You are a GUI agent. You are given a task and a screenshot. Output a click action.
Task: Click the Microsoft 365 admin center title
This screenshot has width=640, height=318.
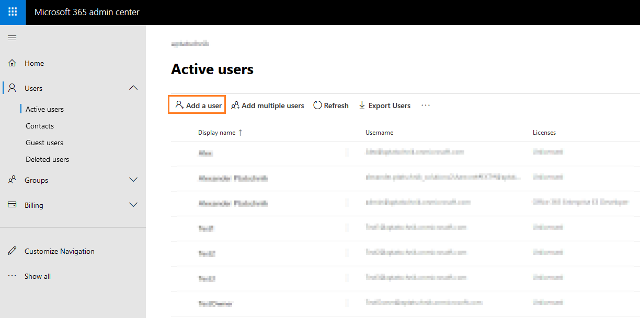87,12
